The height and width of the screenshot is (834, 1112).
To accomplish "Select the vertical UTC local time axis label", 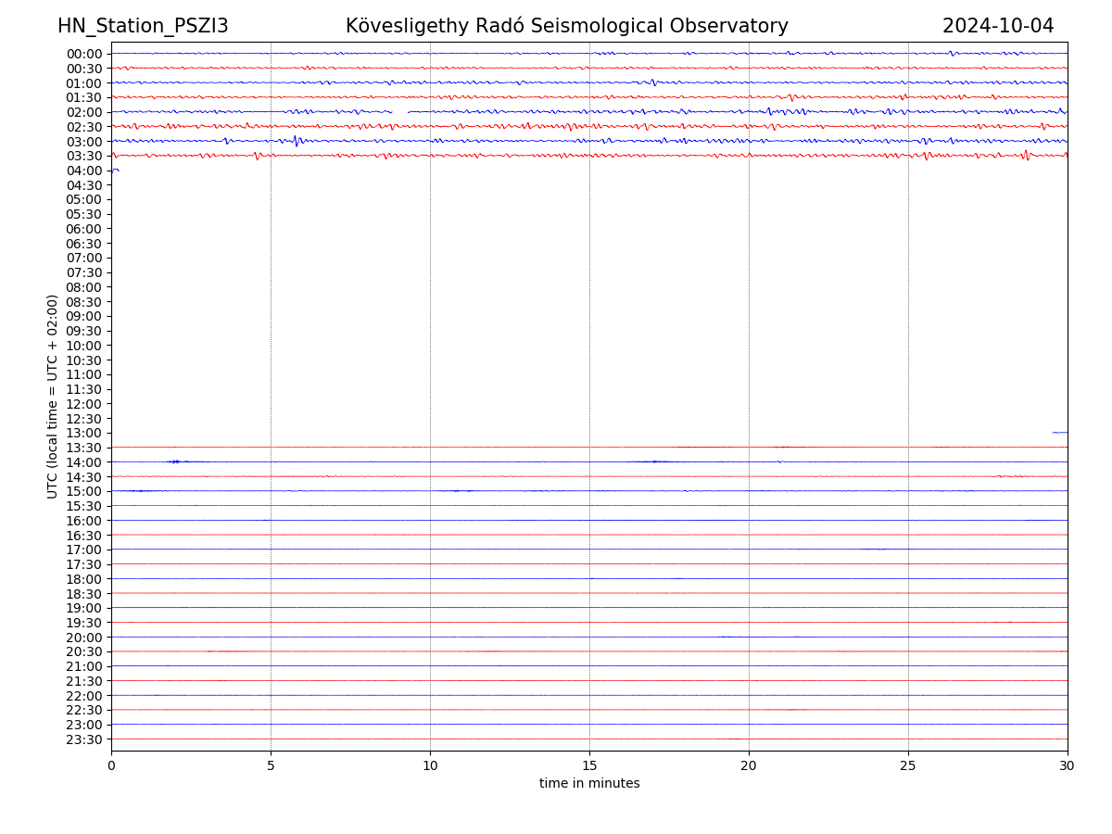I will click(x=53, y=396).
